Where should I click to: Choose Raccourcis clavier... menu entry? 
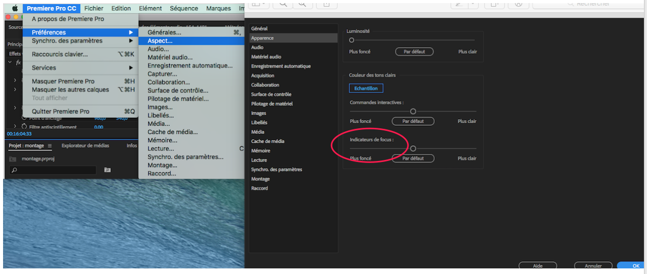click(x=80, y=54)
